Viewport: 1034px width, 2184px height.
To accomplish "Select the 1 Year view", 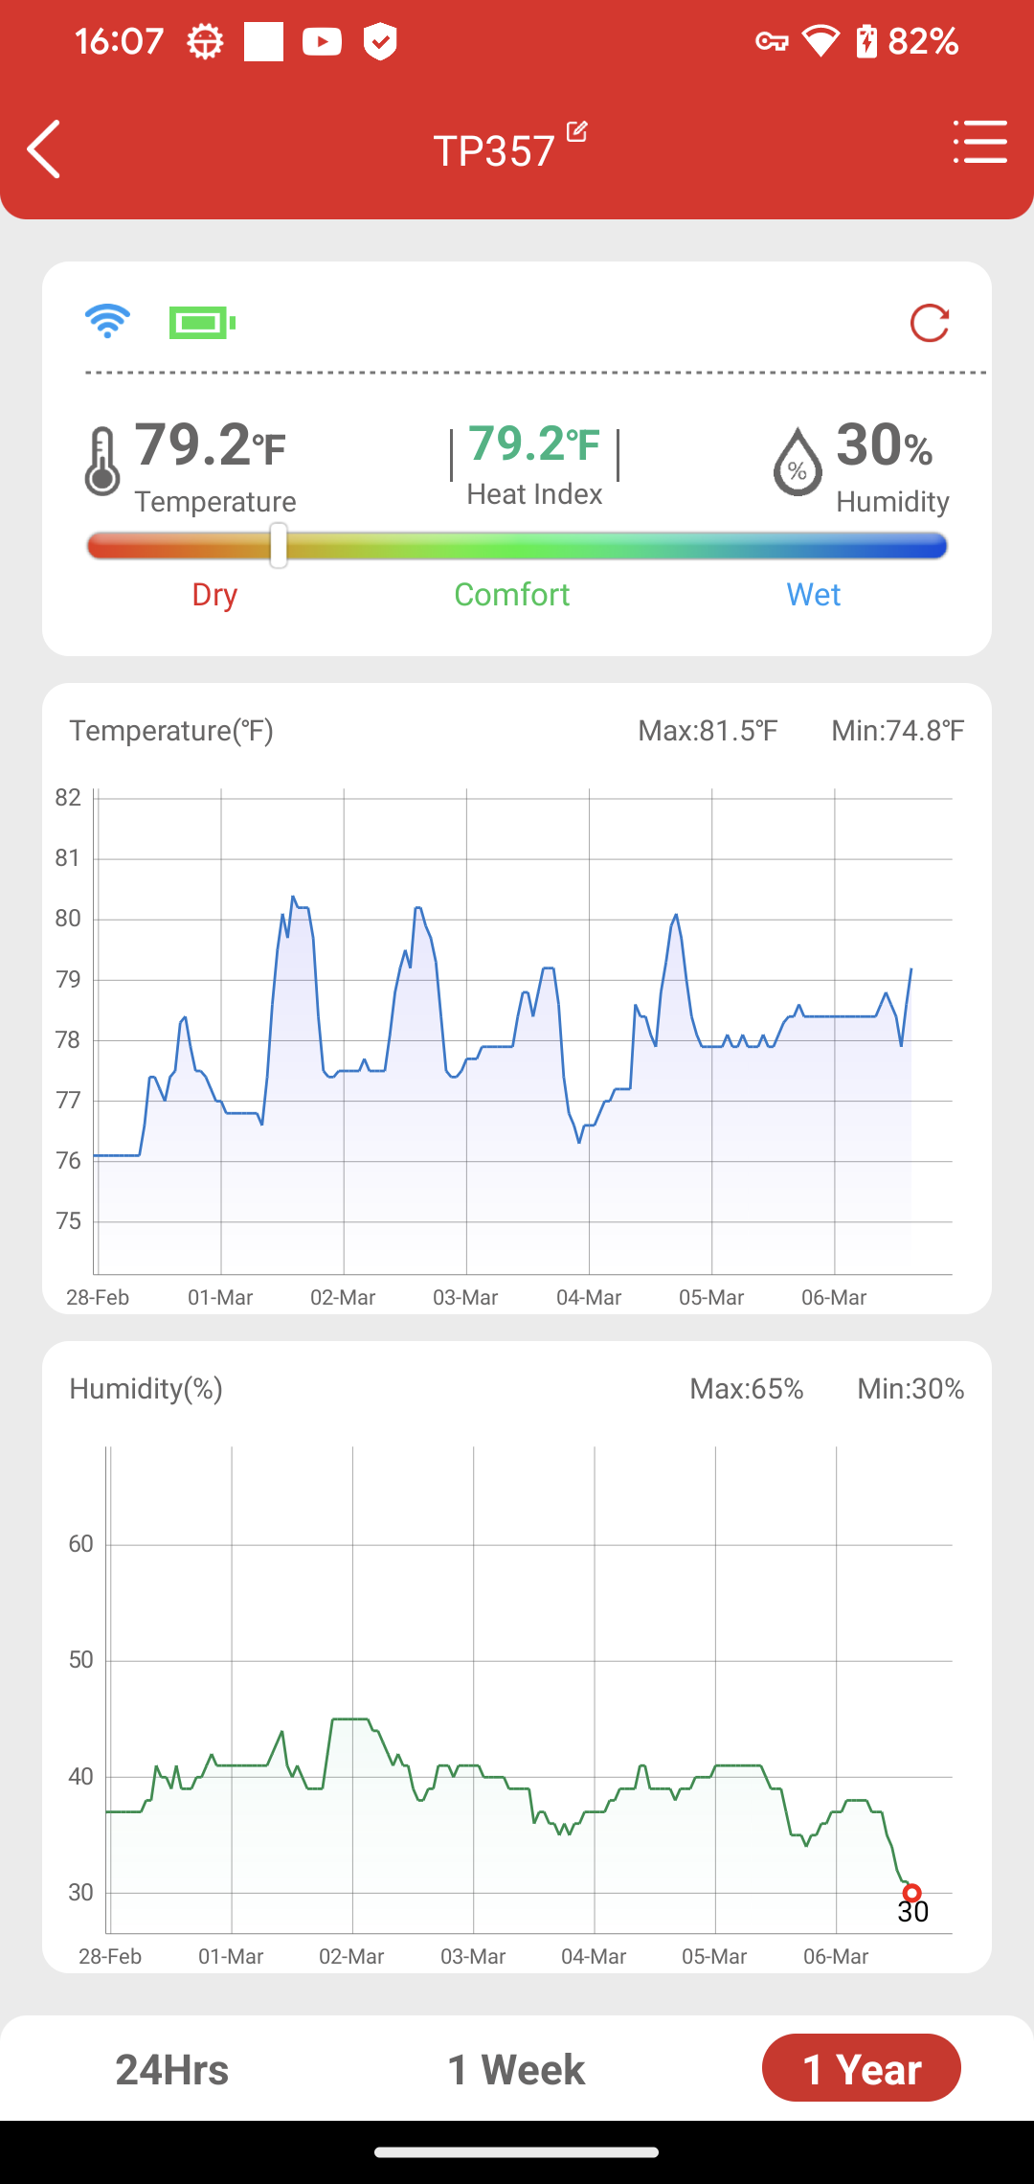I will [x=862, y=2068].
